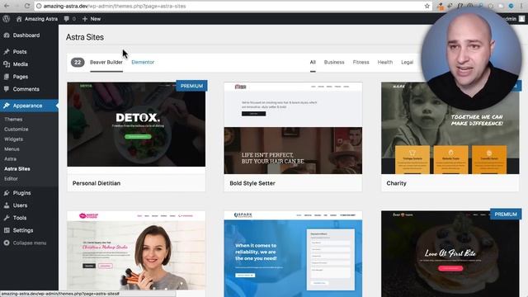Open the Astra submenu link

point(10,158)
